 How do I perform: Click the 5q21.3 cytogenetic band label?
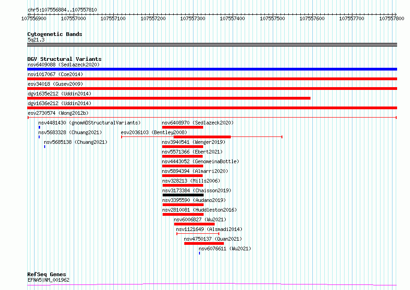click(x=36, y=40)
